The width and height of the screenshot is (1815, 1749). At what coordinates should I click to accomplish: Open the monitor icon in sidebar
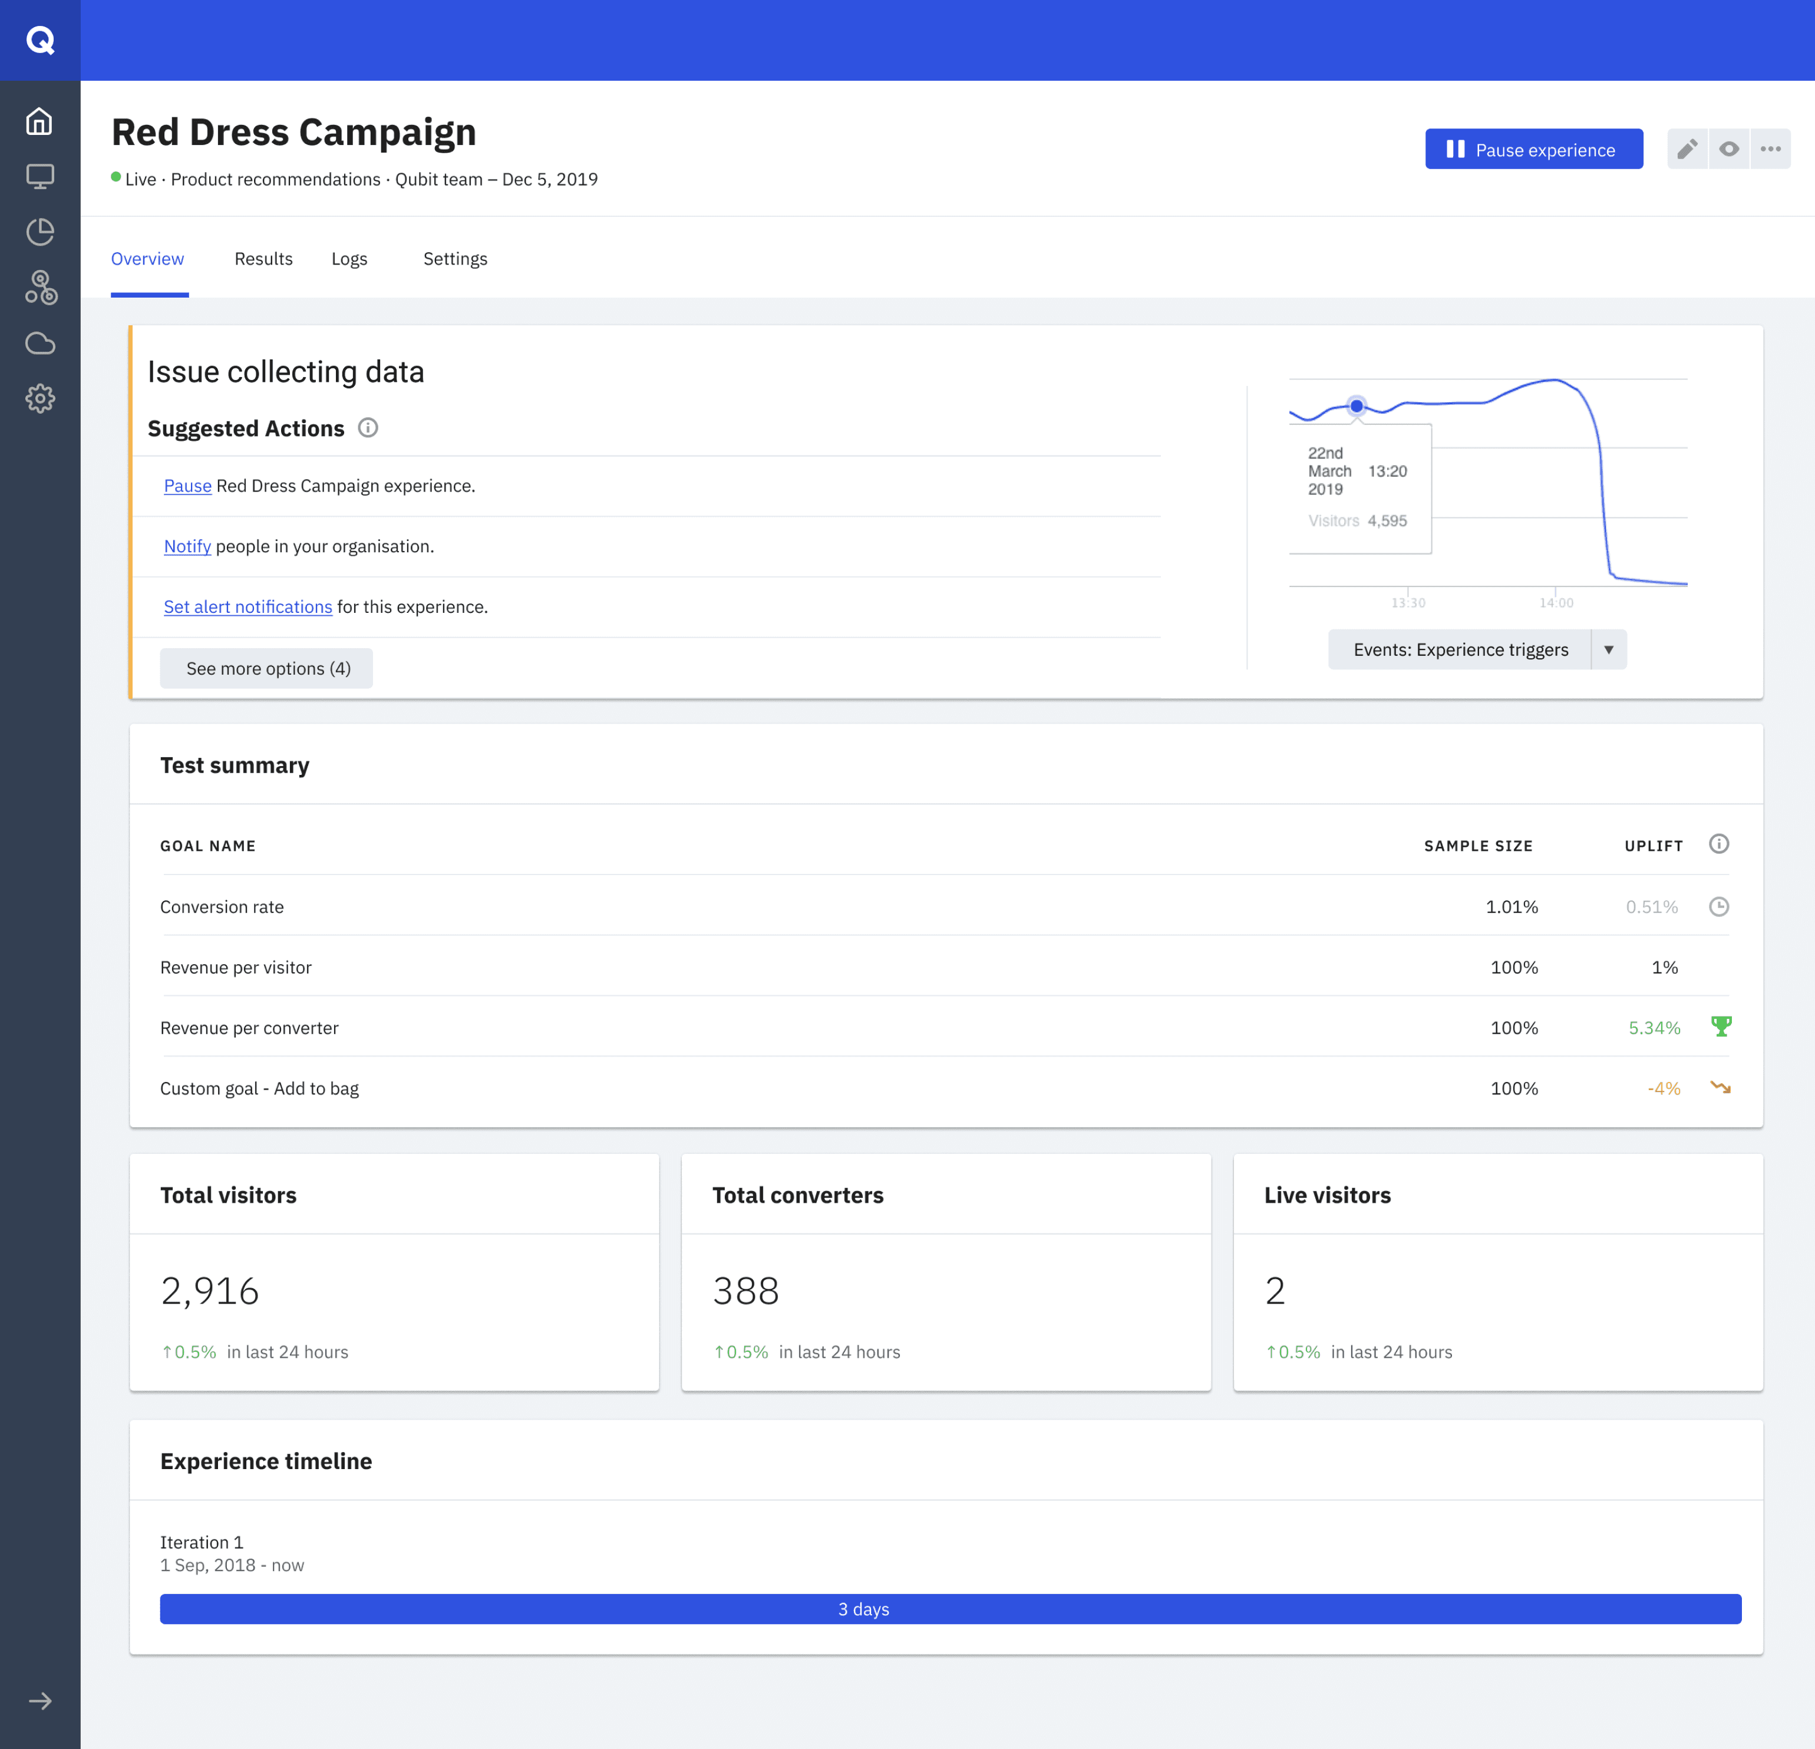coord(40,176)
